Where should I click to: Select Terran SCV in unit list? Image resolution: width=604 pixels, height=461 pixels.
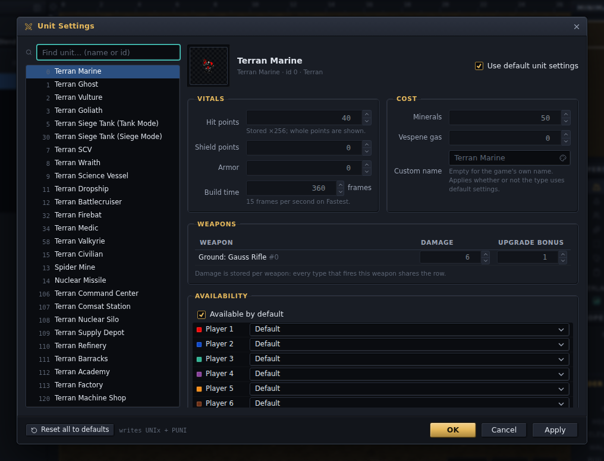[103, 150]
